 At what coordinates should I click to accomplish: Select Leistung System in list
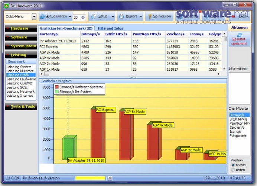[x=21, y=67]
